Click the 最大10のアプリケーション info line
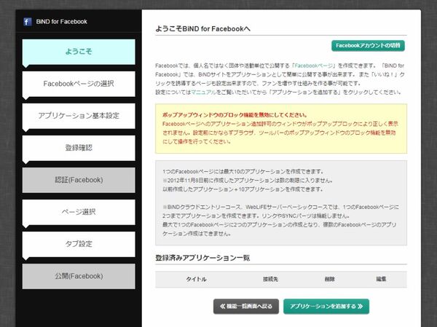Image resolution: width=437 pixels, height=327 pixels. click(243, 171)
